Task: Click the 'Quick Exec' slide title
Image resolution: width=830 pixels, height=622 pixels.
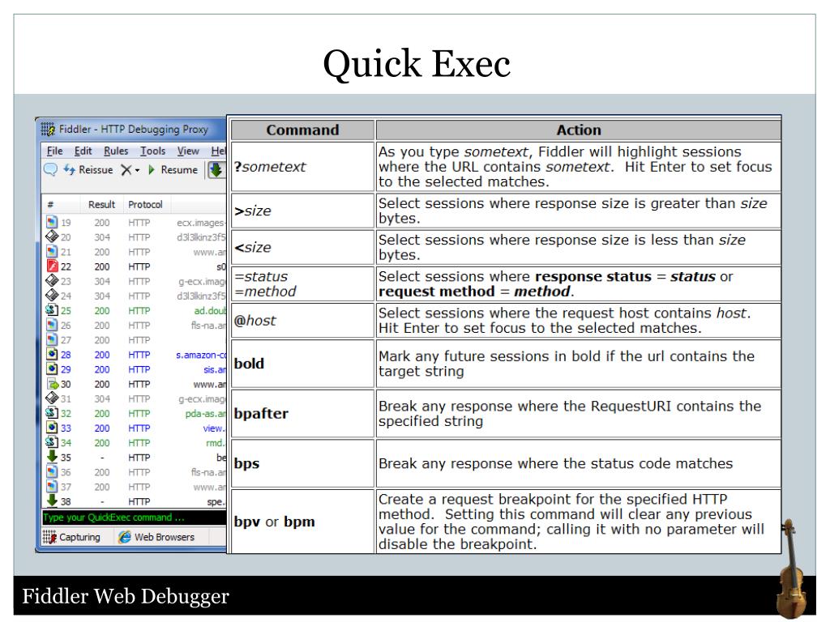Action: click(x=417, y=64)
